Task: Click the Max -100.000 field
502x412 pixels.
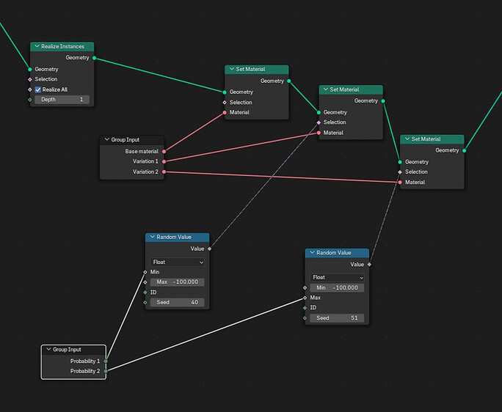Action: pos(177,282)
